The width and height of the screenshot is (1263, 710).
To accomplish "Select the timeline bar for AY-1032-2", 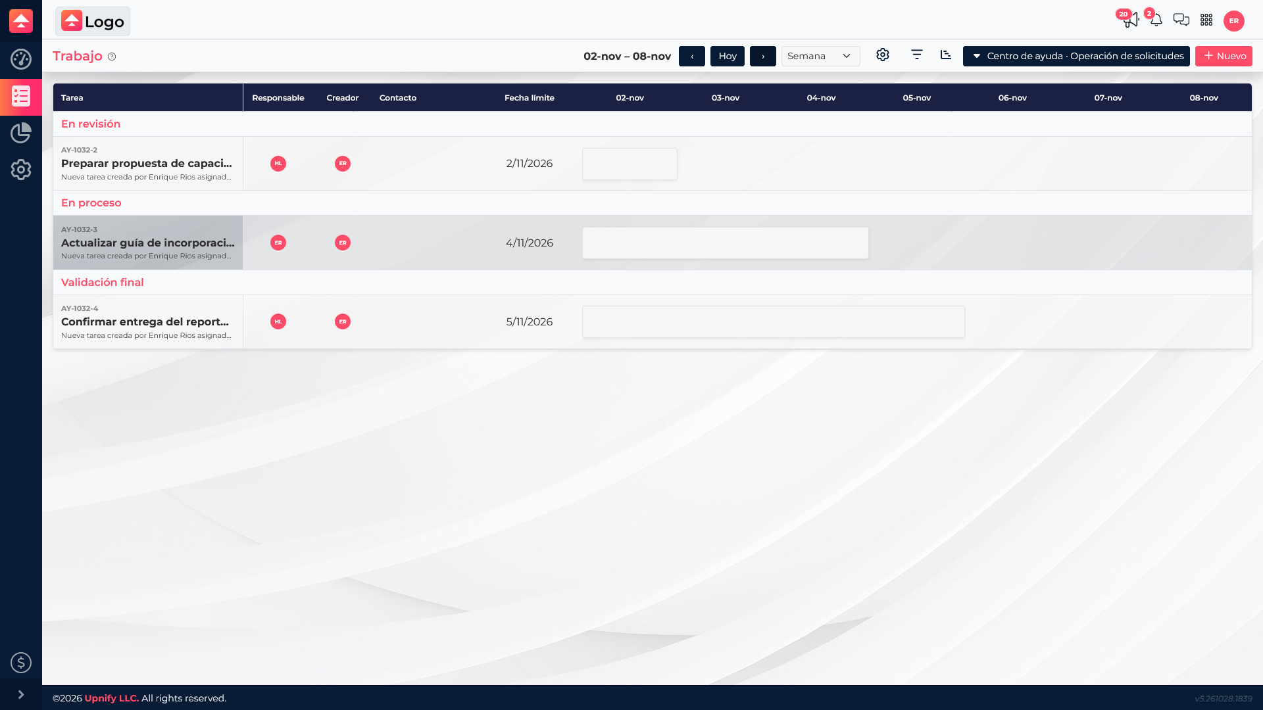I will coord(630,164).
